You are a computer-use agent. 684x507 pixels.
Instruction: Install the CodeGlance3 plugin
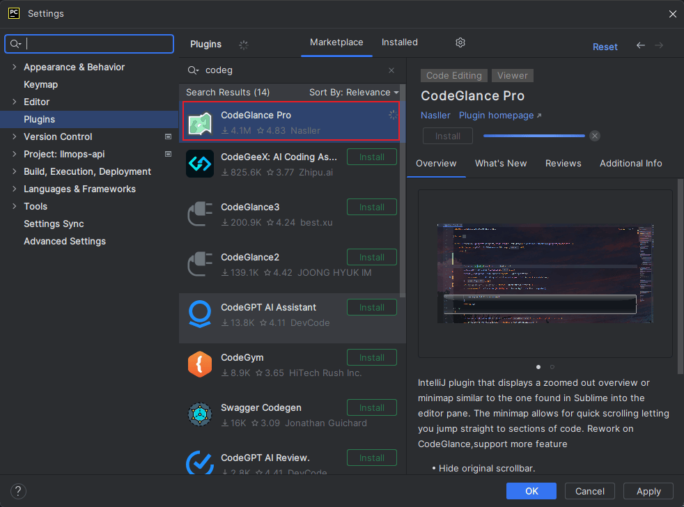371,207
